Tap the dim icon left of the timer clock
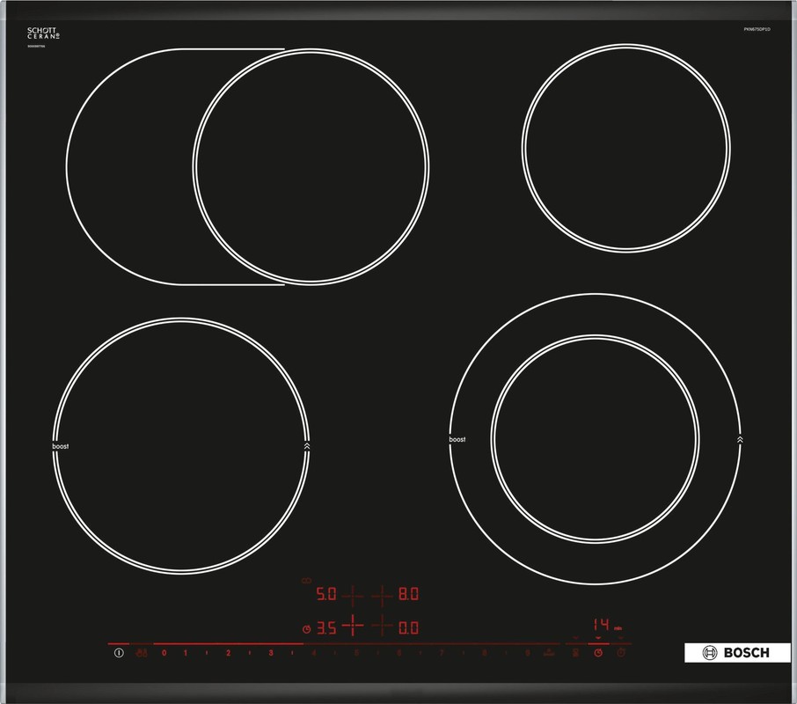797x704 pixels. pos(575,653)
